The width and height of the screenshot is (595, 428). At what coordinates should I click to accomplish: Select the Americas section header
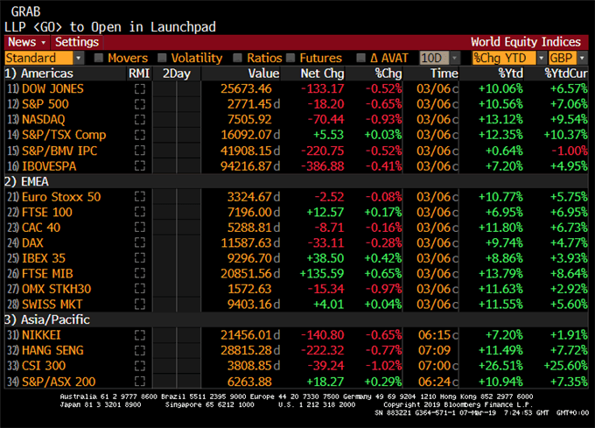[x=38, y=74]
